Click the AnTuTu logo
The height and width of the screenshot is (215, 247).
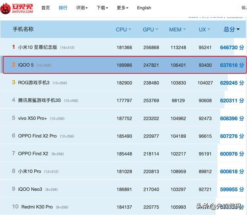point(17,8)
